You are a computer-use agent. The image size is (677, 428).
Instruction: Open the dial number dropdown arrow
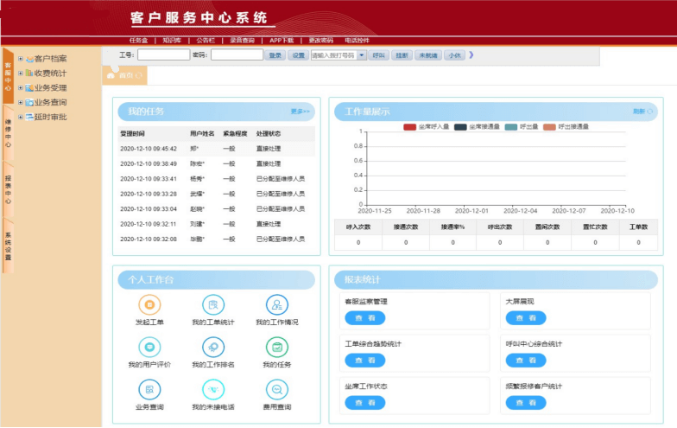click(x=361, y=55)
